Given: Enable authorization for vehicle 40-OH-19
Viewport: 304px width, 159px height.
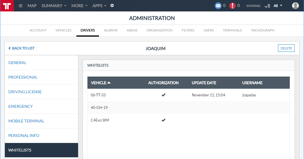Looking at the screenshot, I should tap(163, 108).
